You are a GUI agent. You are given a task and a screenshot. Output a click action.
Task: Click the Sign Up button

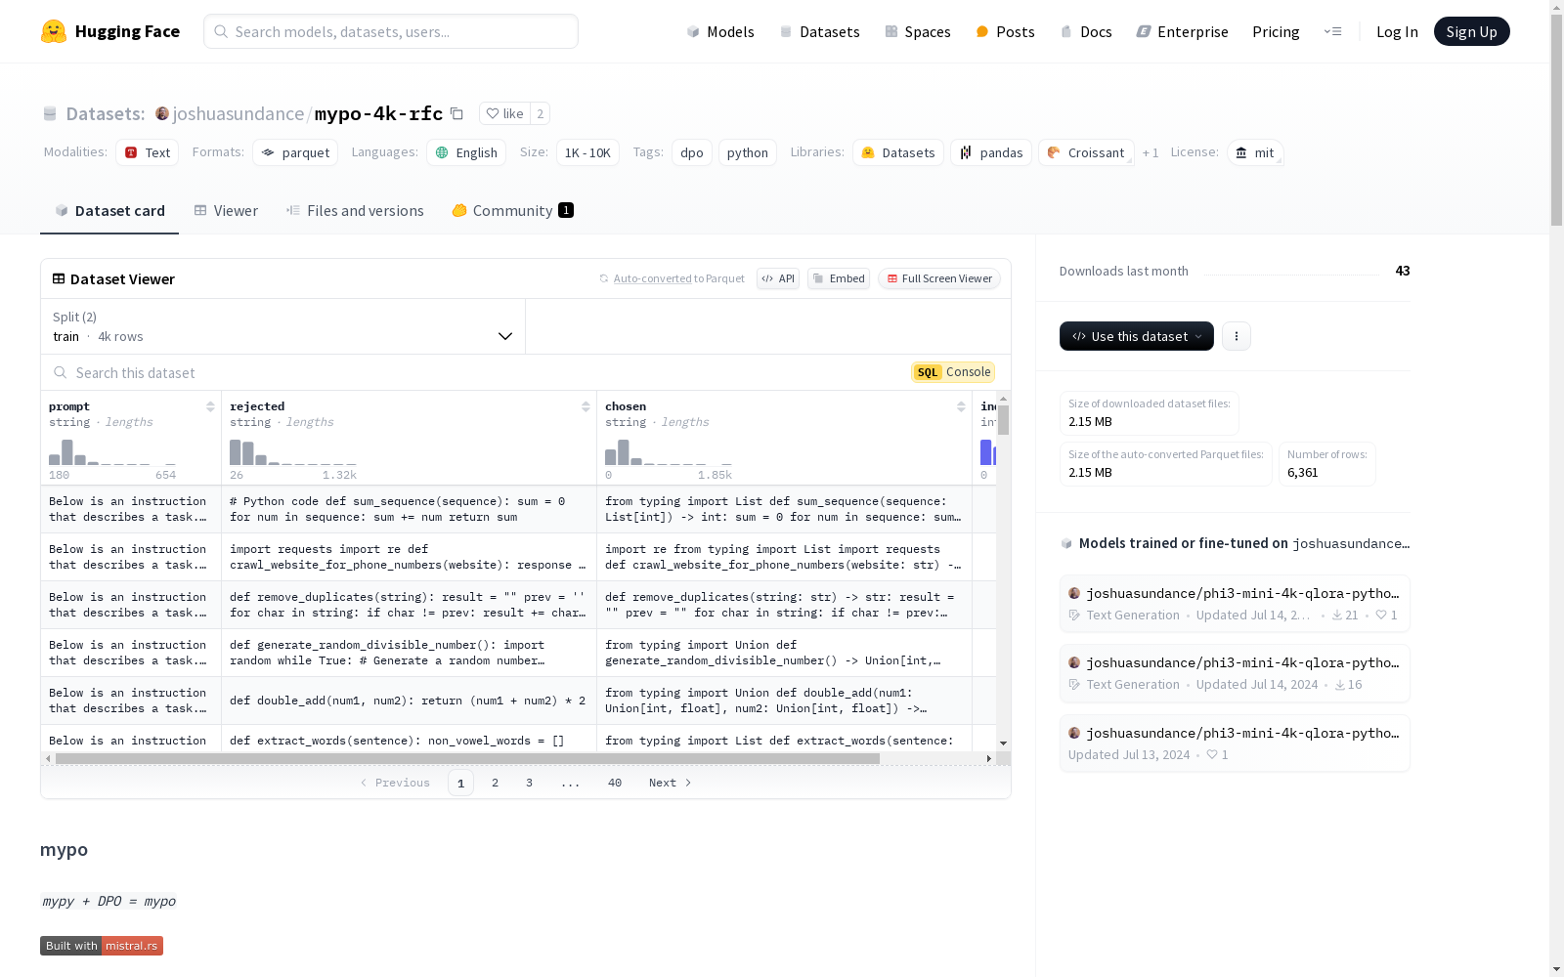tap(1471, 31)
